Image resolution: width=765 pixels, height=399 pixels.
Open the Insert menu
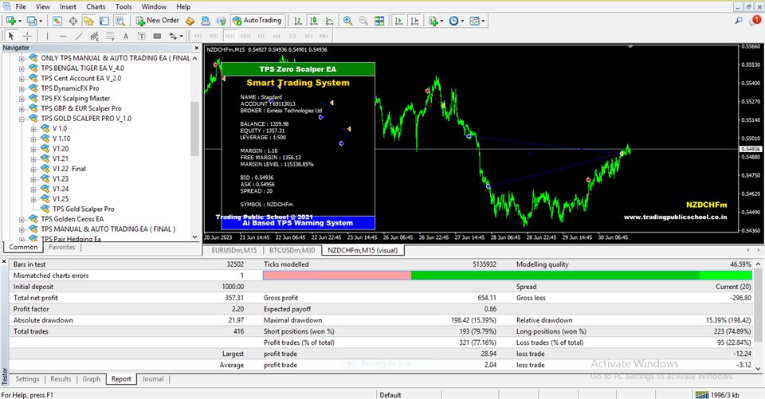pos(68,7)
